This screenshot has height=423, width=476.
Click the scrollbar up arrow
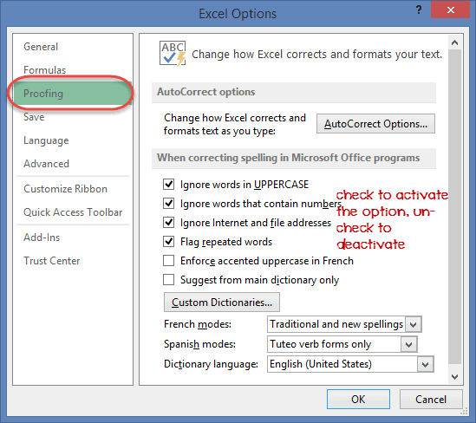(x=454, y=42)
